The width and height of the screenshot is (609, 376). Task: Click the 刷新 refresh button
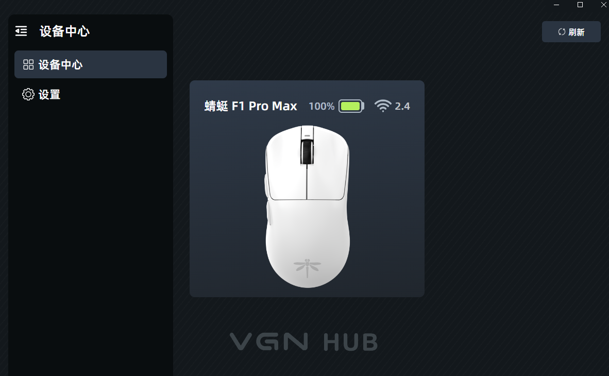[571, 32]
